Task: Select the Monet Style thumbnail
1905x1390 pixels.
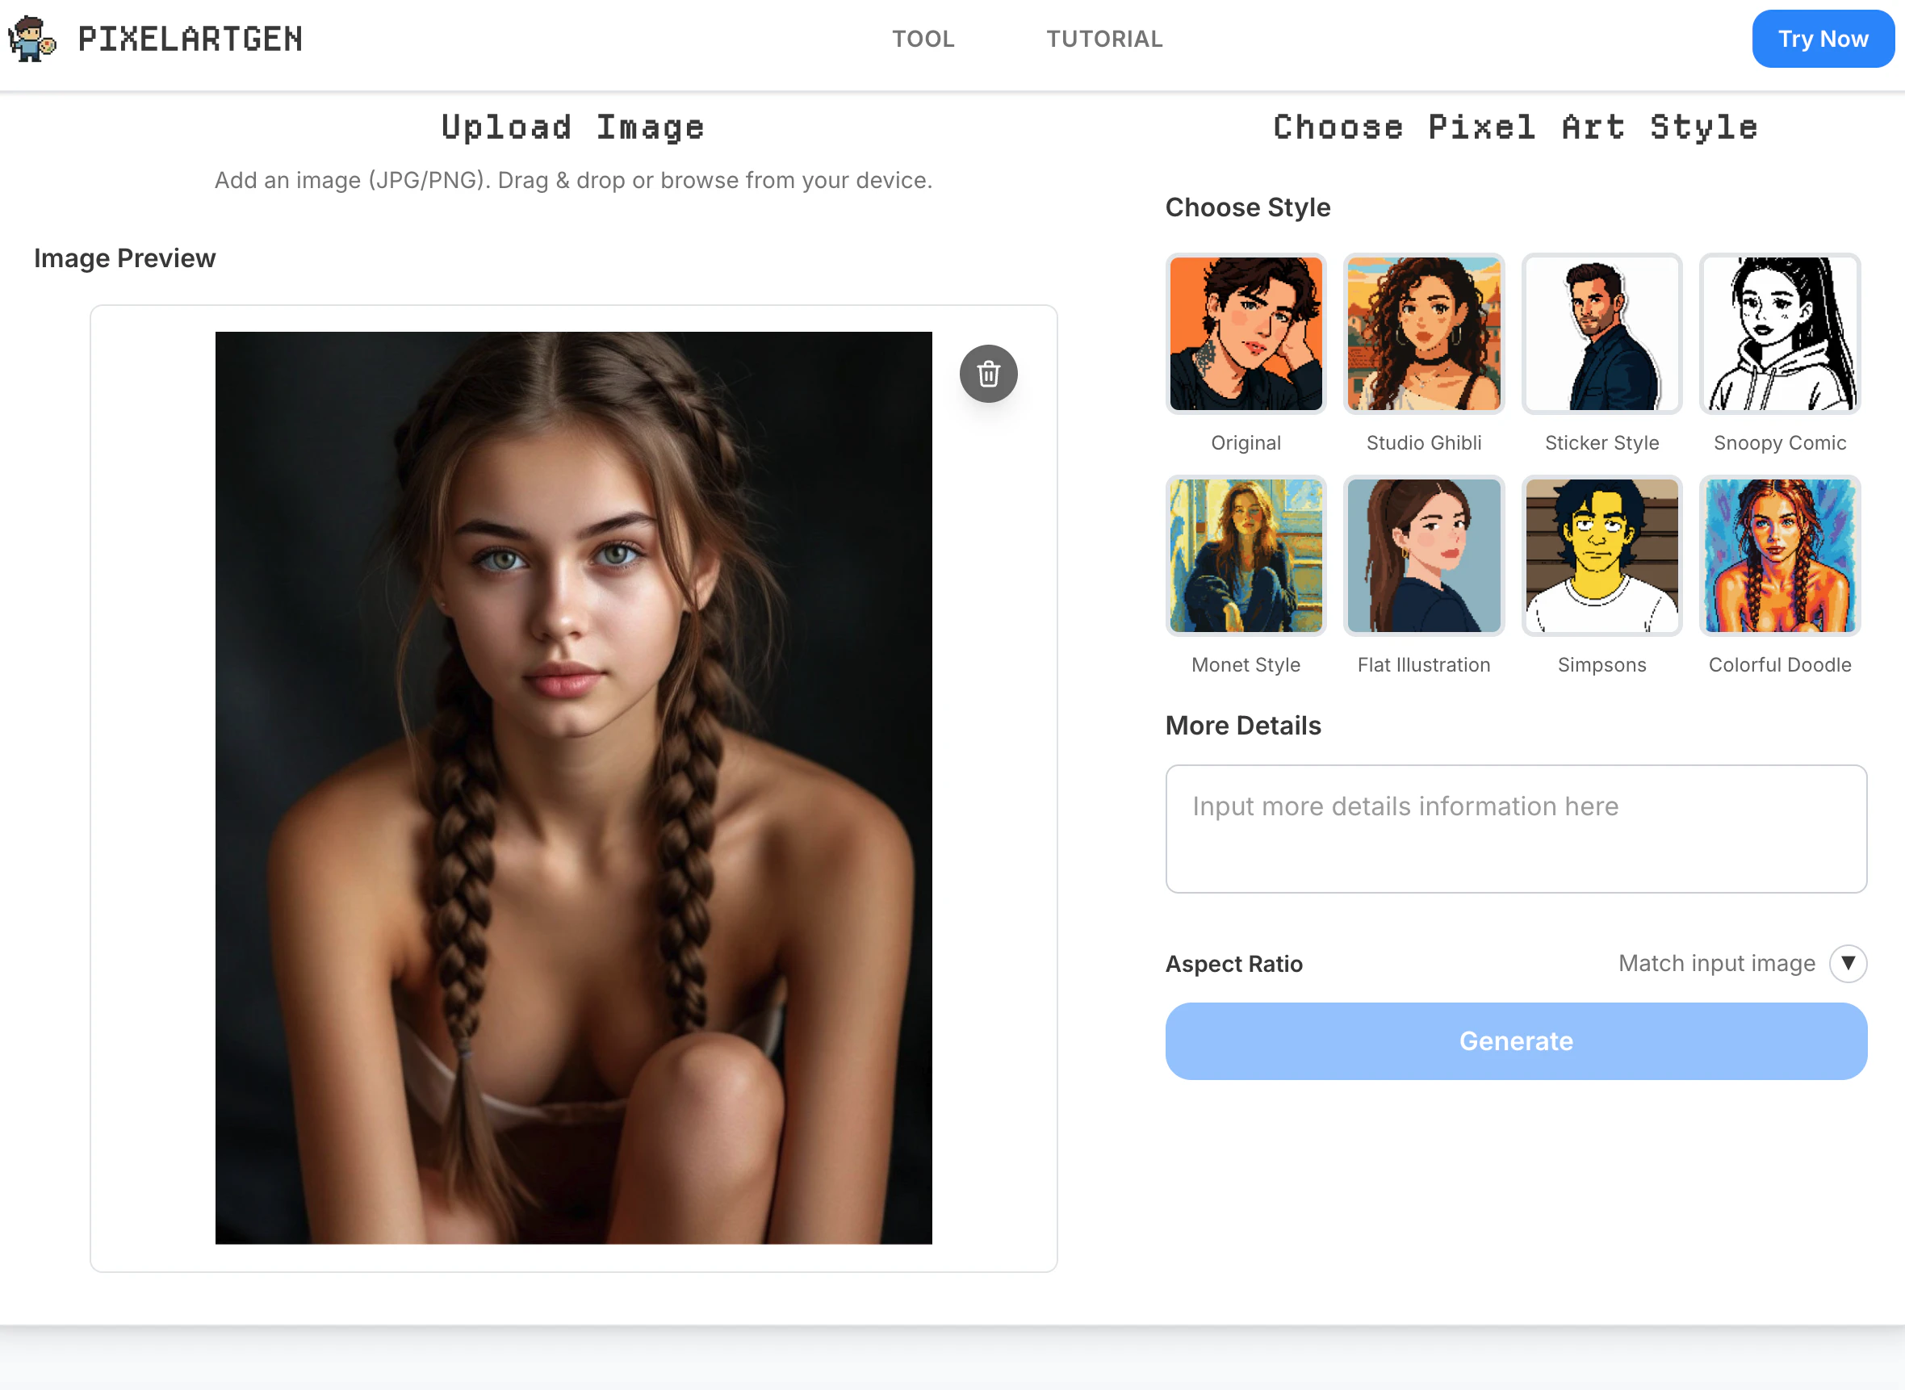Action: 1246,555
